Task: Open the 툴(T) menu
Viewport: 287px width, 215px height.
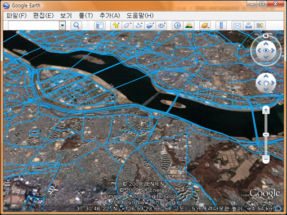Action: pos(86,16)
